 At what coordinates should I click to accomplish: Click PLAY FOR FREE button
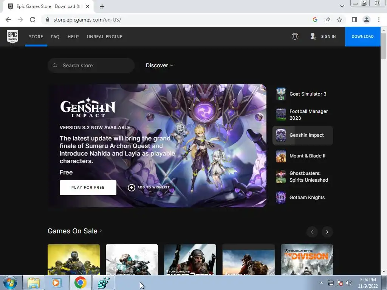tap(88, 188)
